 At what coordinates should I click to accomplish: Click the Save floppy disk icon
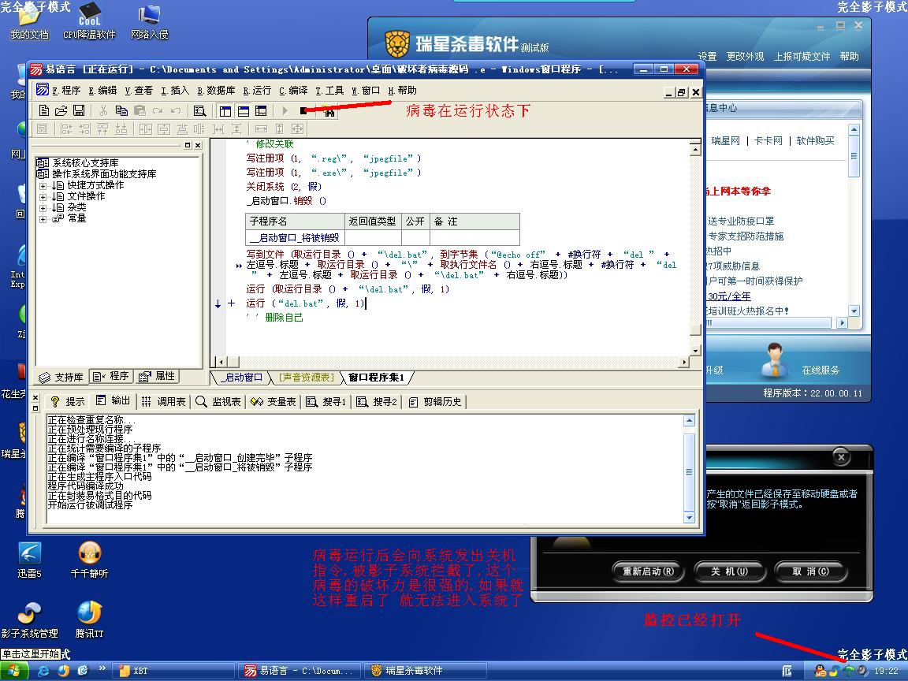pos(79,110)
